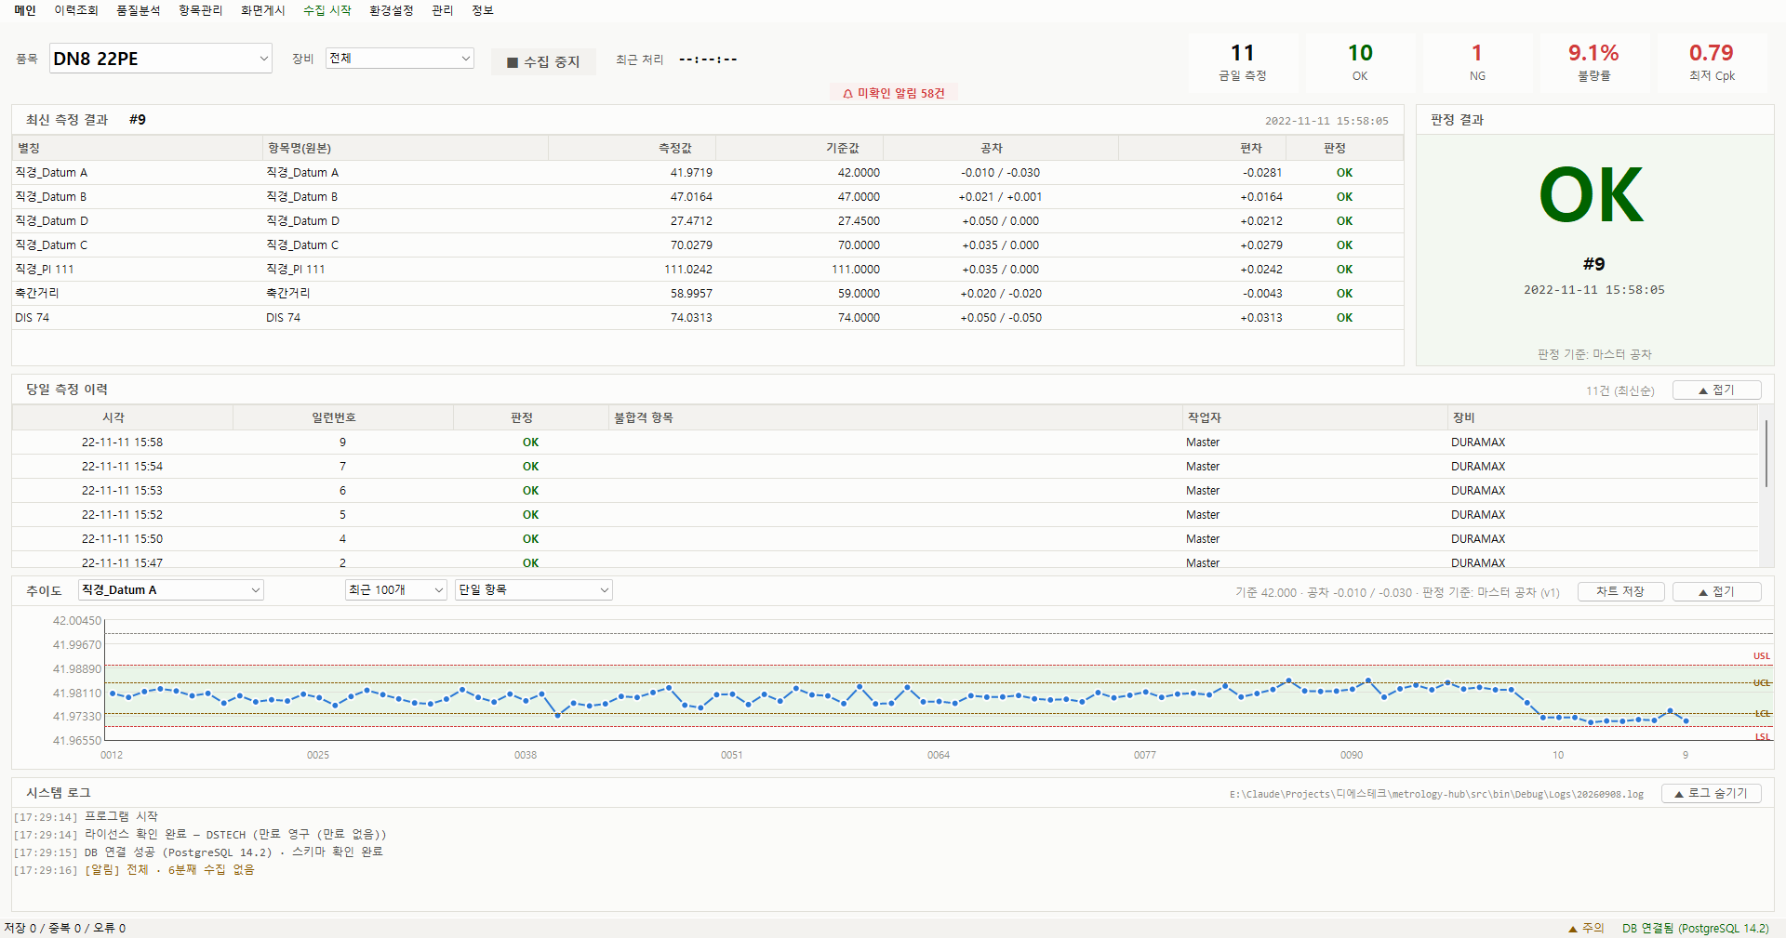Open the 단일 항목 mode dropdown
Viewport: 1786px width, 938px height.
click(x=534, y=590)
